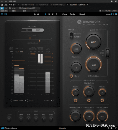Select settings bank C

point(53,14)
